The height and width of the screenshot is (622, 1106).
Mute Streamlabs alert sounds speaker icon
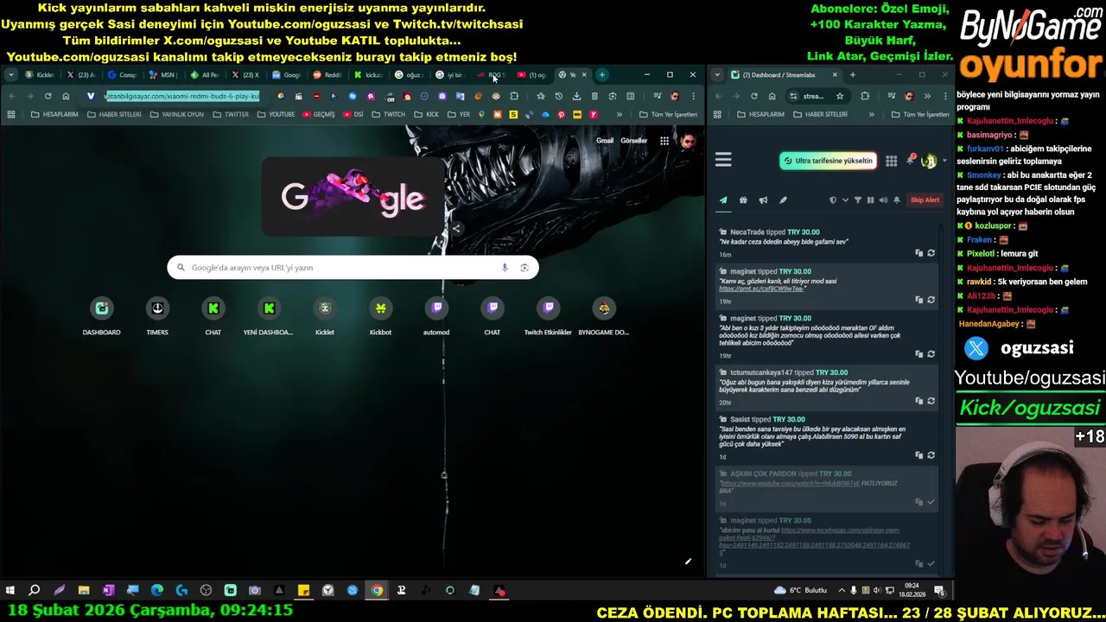pyautogui.click(x=883, y=200)
